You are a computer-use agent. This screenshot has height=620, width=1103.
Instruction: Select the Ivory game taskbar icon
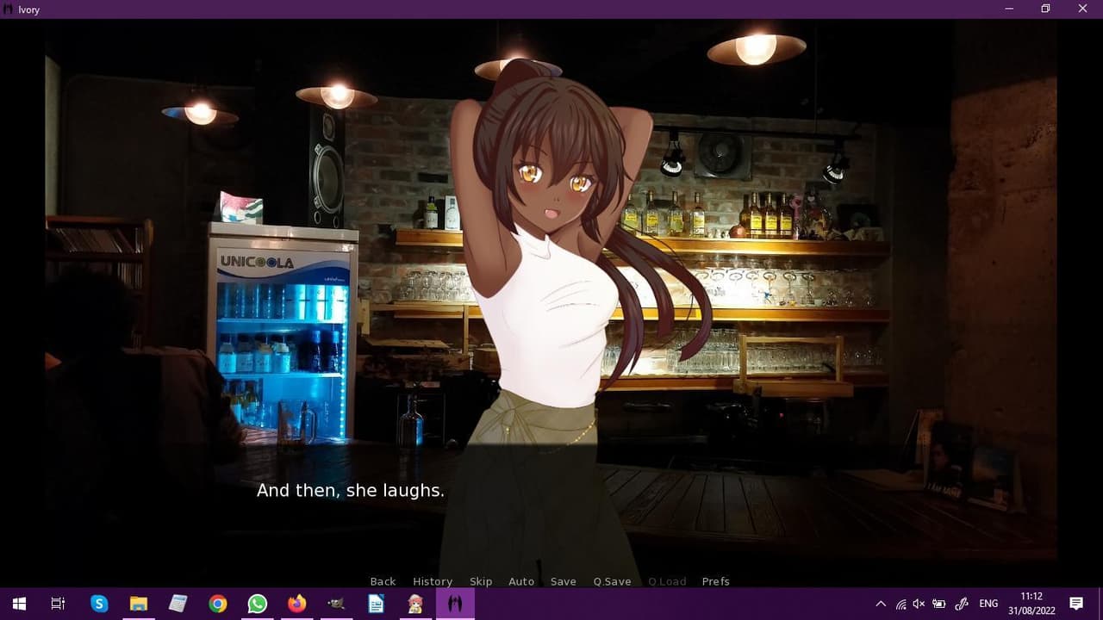pos(456,604)
